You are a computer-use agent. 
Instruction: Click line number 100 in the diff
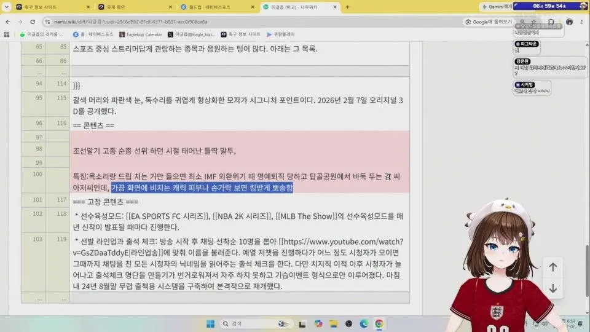pyautogui.click(x=37, y=174)
